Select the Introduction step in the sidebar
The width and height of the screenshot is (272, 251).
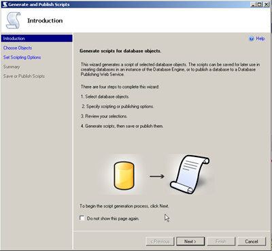click(x=37, y=38)
